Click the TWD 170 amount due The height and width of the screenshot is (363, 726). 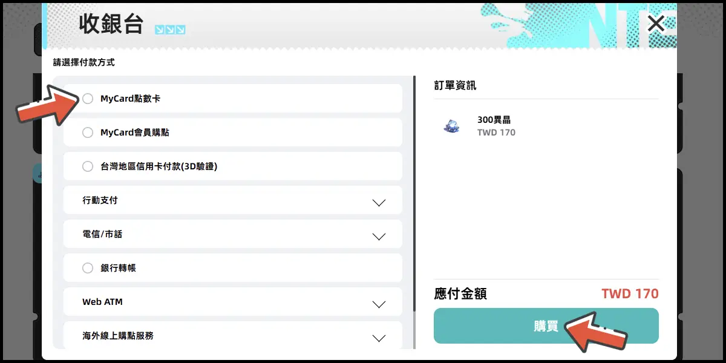(629, 294)
